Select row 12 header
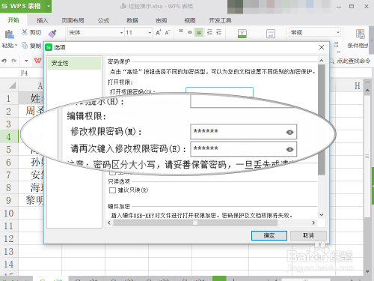 point(9,239)
